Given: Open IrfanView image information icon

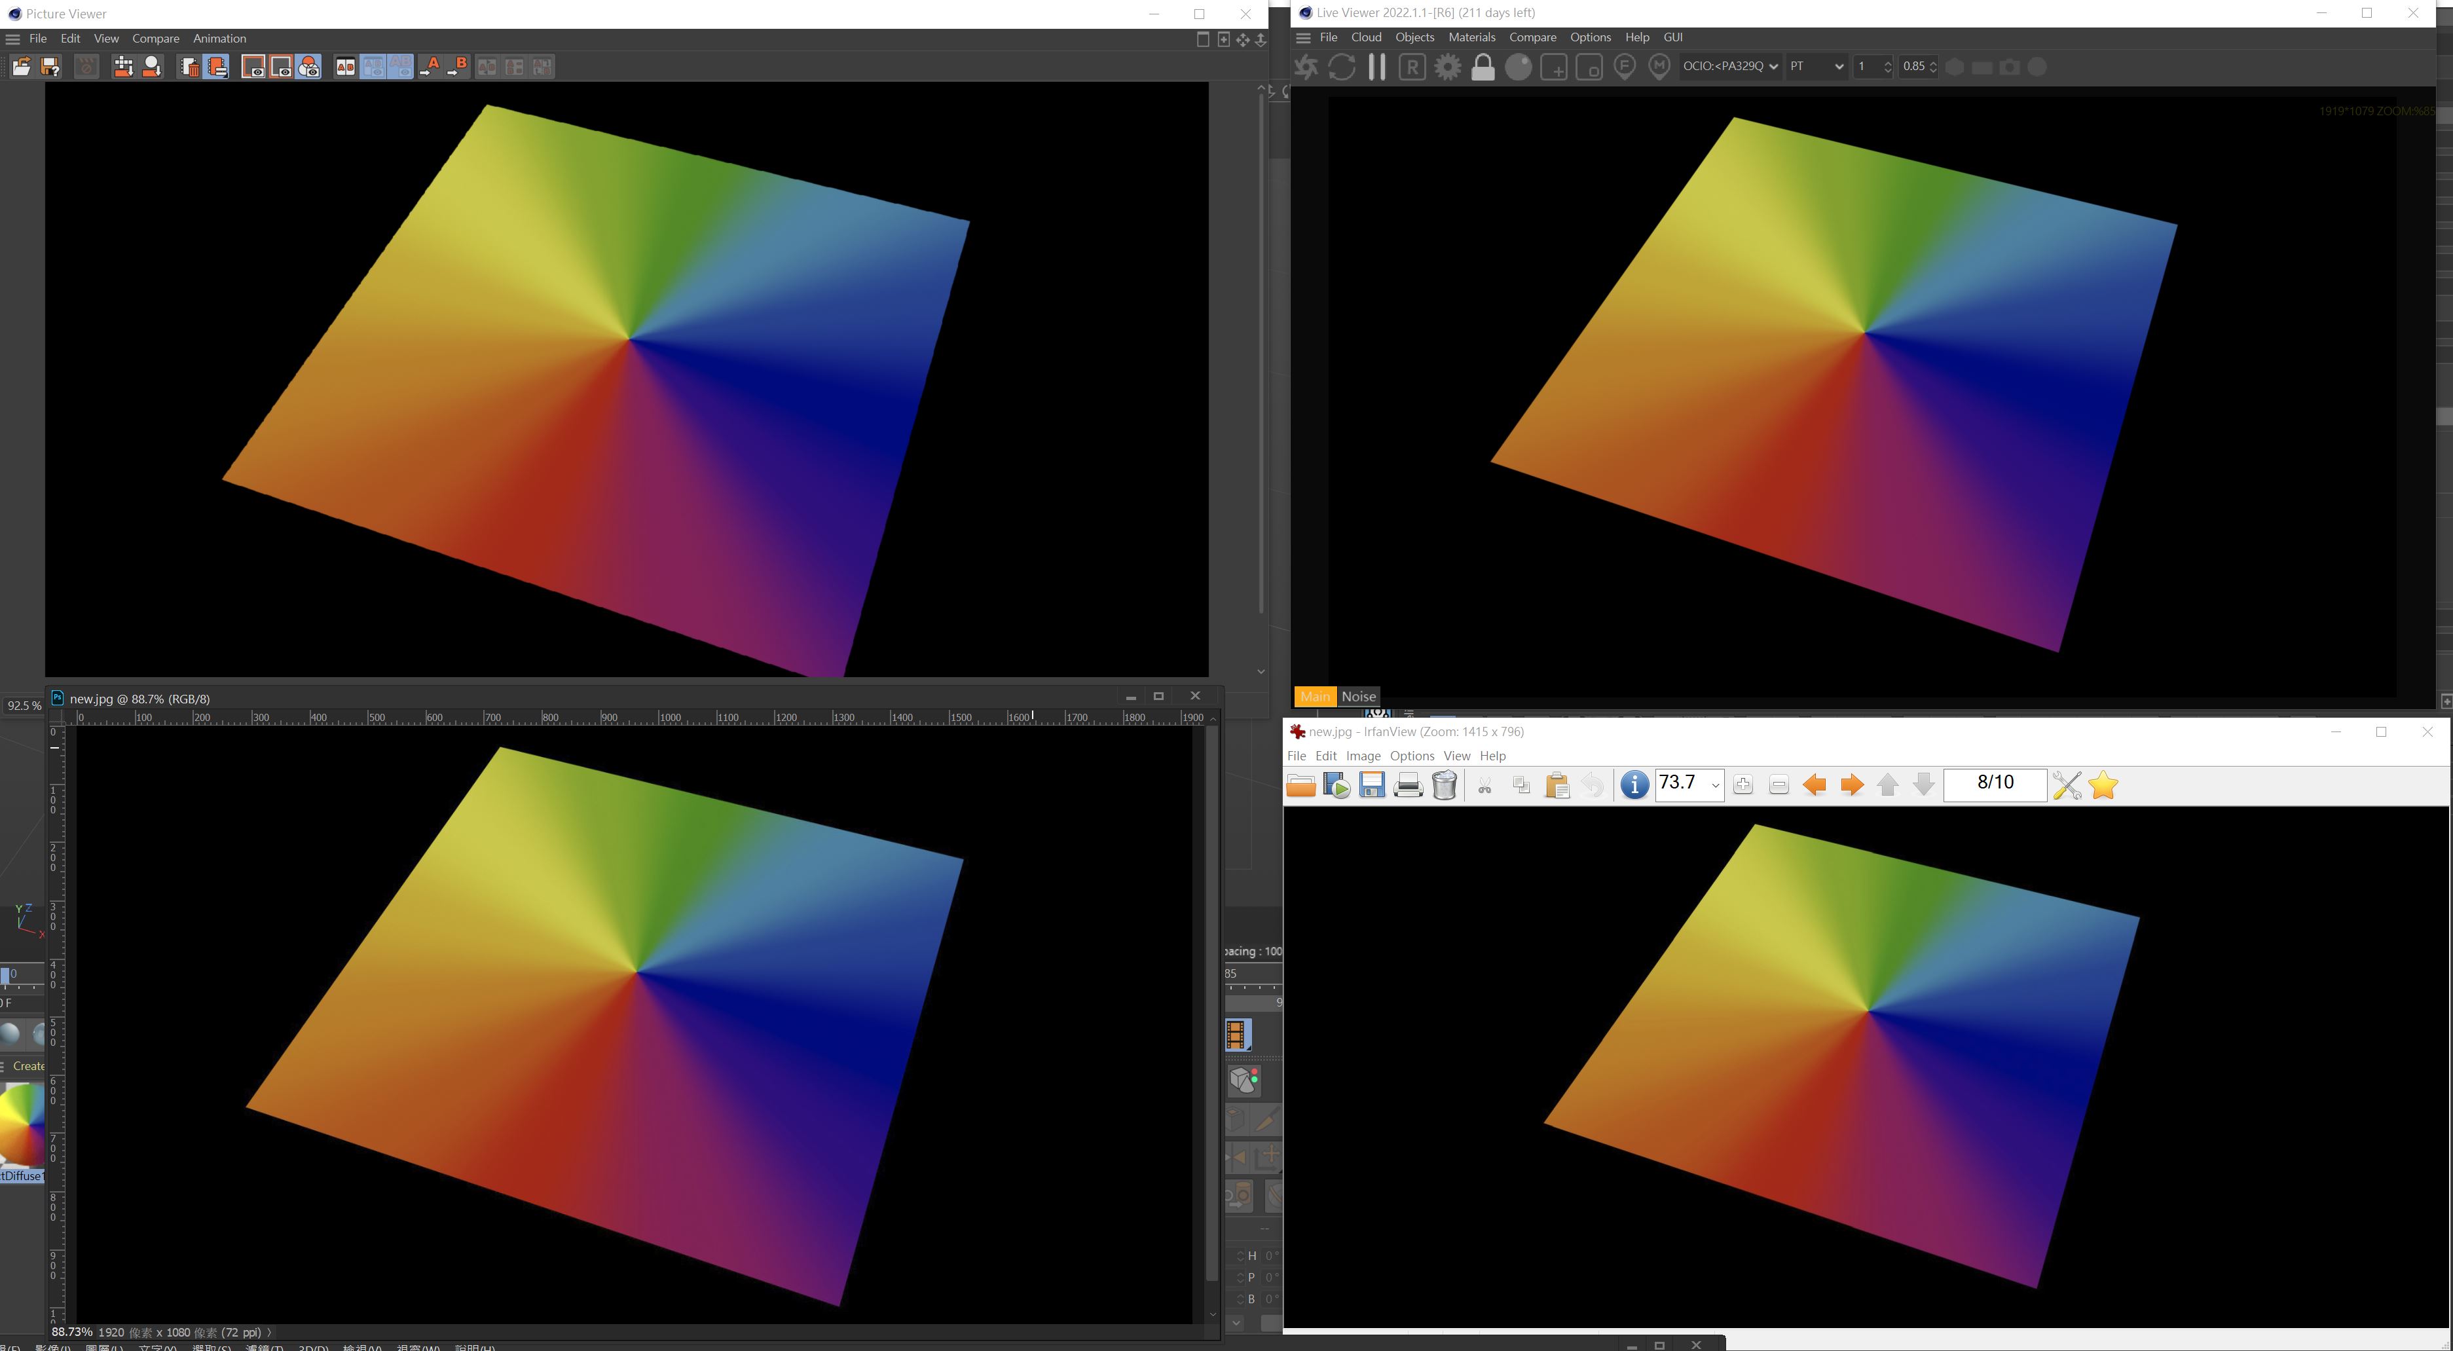Looking at the screenshot, I should click(x=1634, y=785).
